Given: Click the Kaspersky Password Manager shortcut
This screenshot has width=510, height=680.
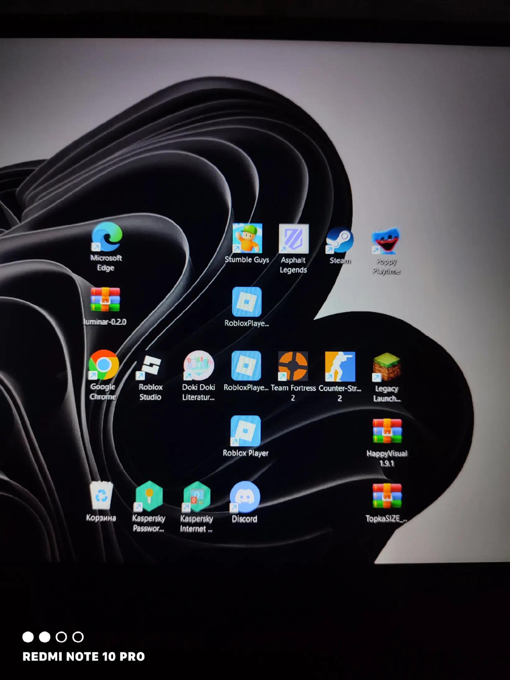Looking at the screenshot, I should [149, 496].
